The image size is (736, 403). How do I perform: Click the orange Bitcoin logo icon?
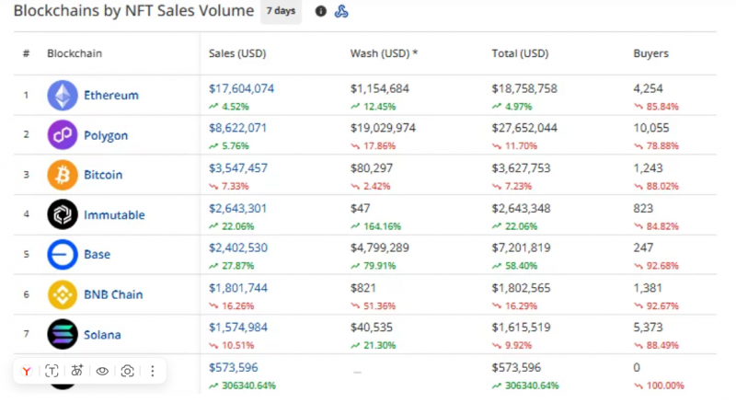click(63, 175)
